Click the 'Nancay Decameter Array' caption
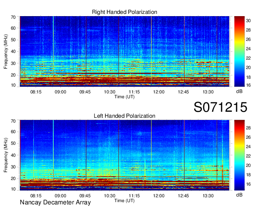This screenshot has height=207, width=255. coord(55,202)
